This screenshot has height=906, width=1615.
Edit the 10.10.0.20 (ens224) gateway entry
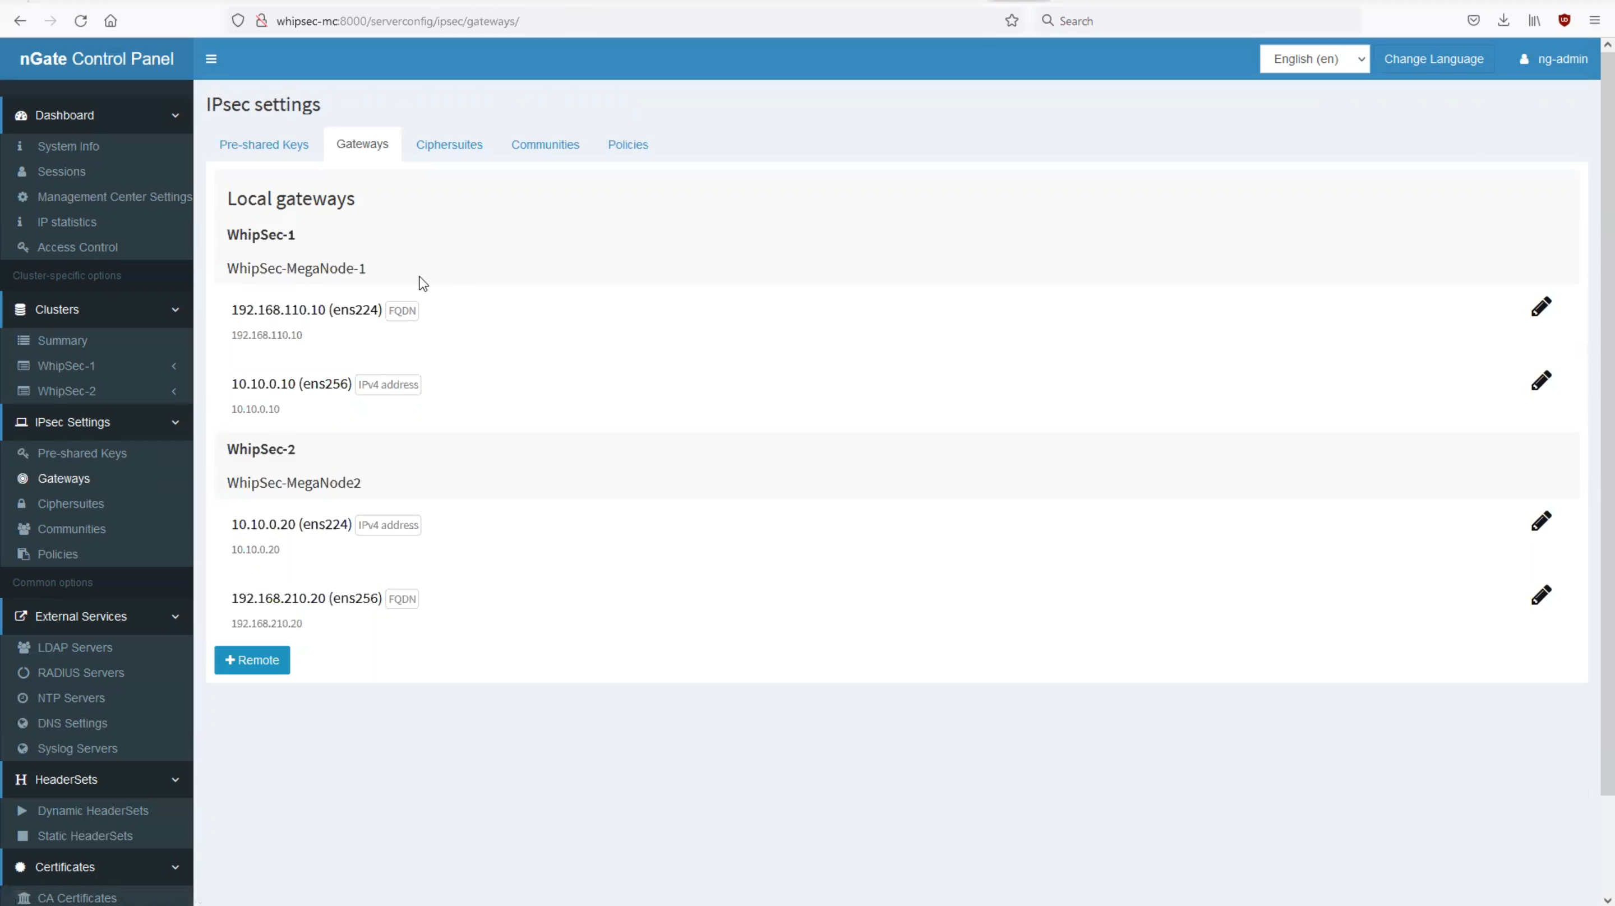[1540, 521]
